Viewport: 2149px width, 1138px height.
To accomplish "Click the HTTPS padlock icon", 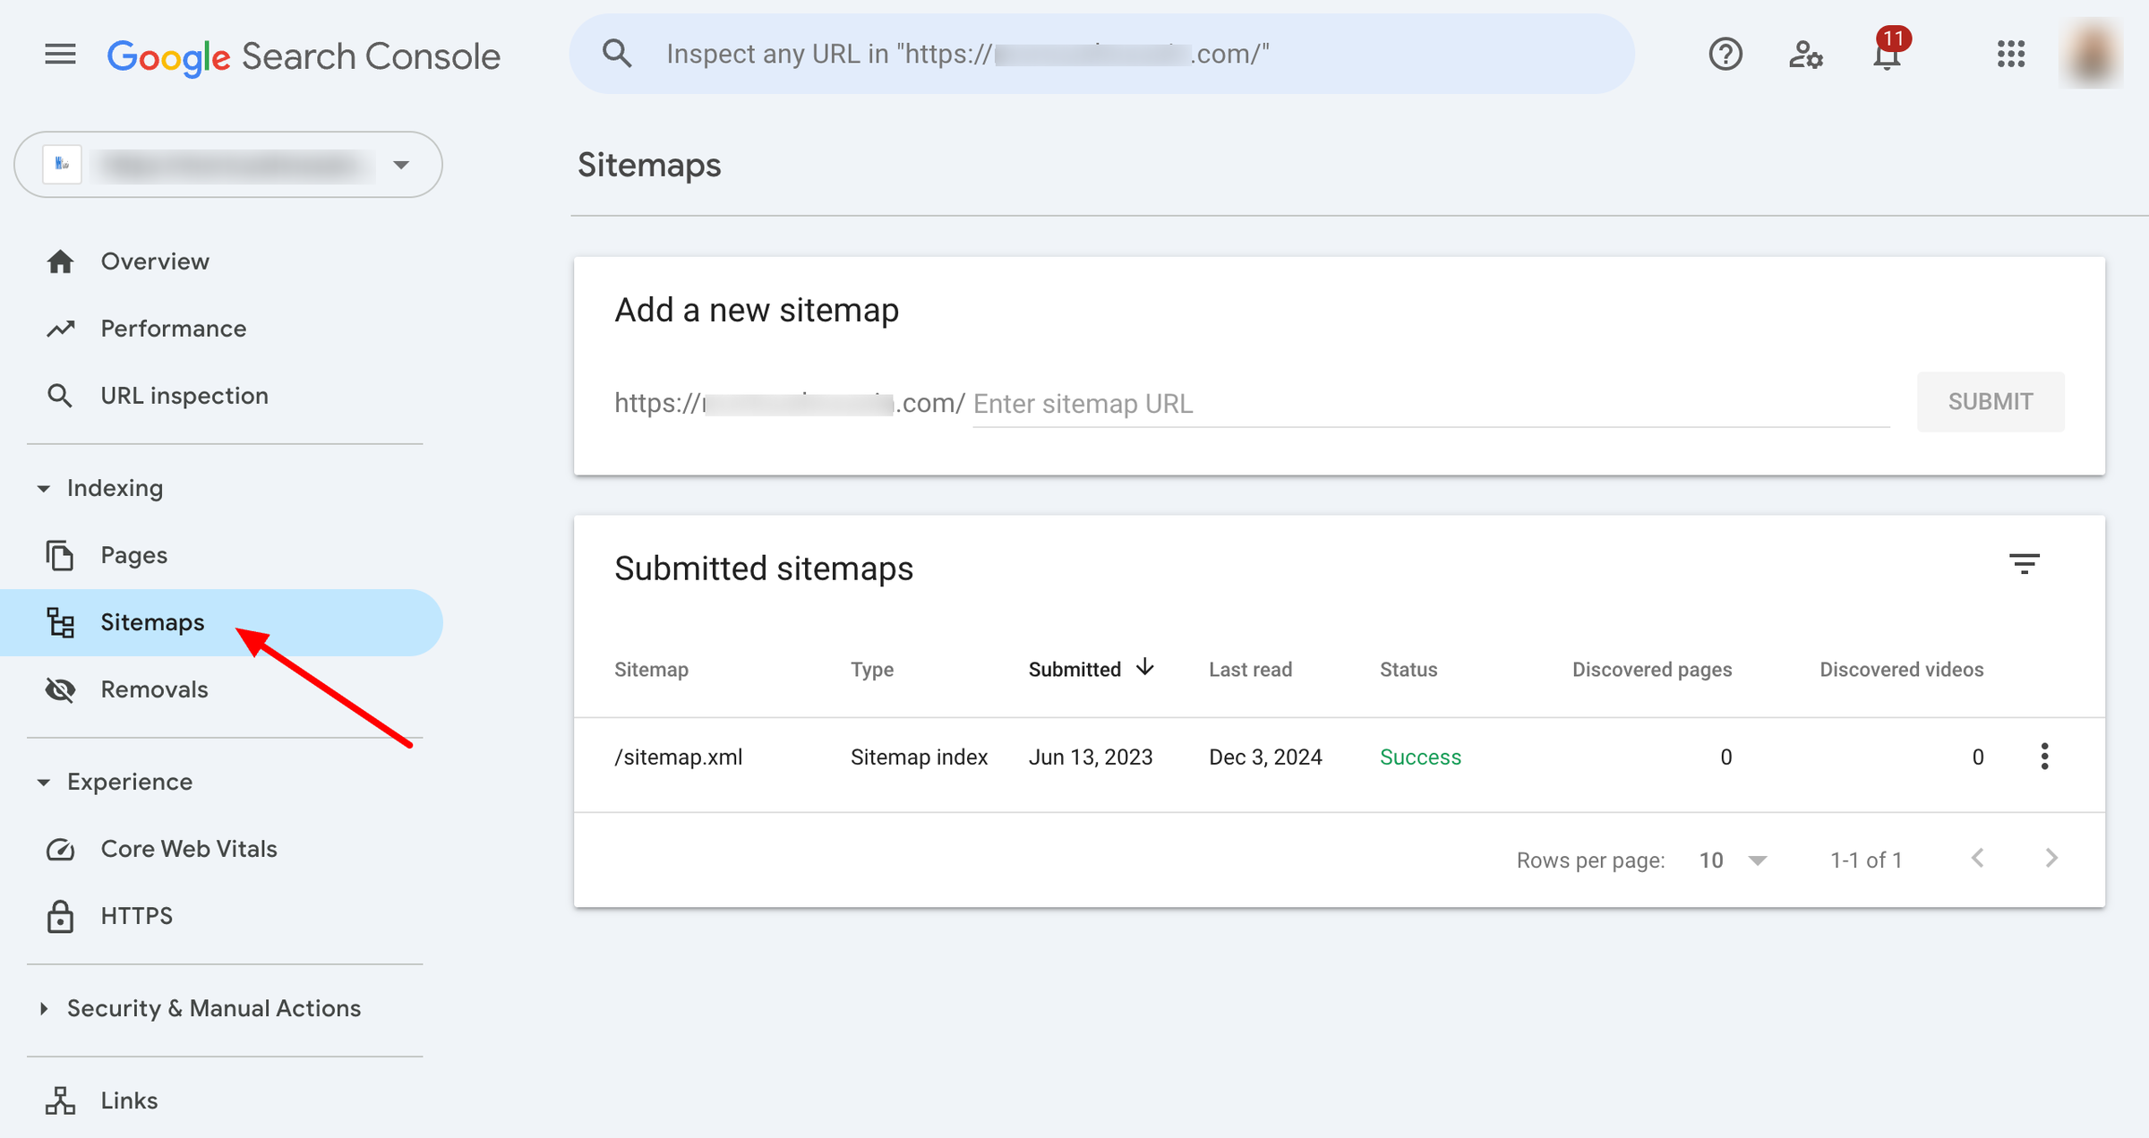I will point(60,916).
